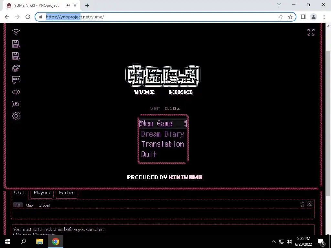This screenshot has width=331, height=248.
Task: Click the nickname required message text
Action: [x=59, y=229]
